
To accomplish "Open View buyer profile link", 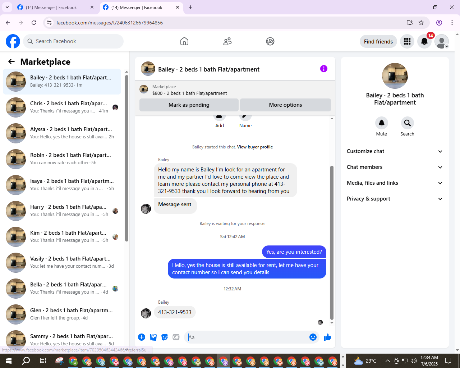I will pyautogui.click(x=255, y=147).
